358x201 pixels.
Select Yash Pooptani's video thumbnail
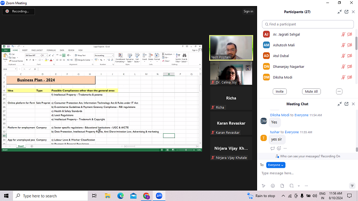(231, 47)
